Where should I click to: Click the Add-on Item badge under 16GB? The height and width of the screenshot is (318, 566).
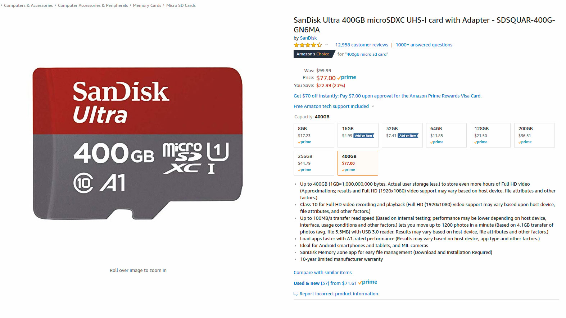coord(363,136)
